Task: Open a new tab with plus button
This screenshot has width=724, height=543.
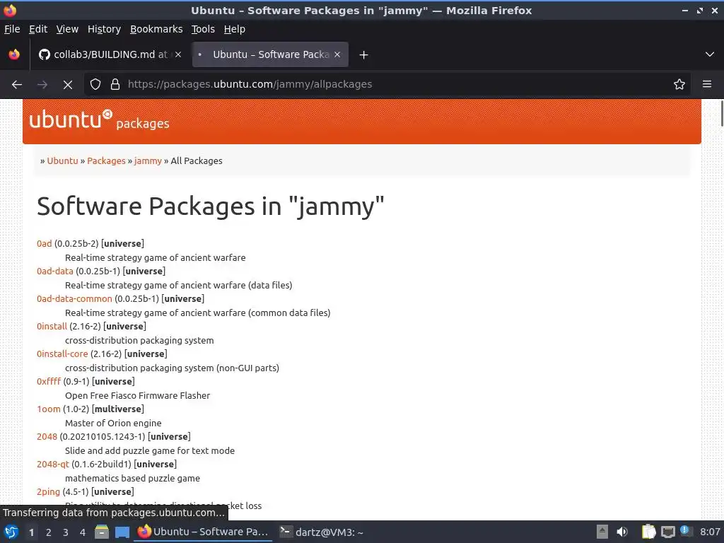Action: click(364, 55)
